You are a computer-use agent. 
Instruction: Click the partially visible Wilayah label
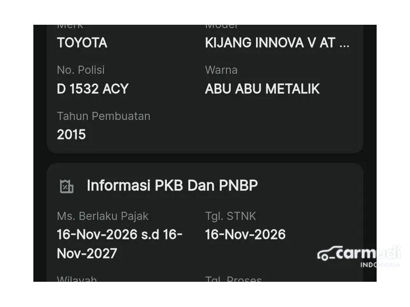(77, 279)
